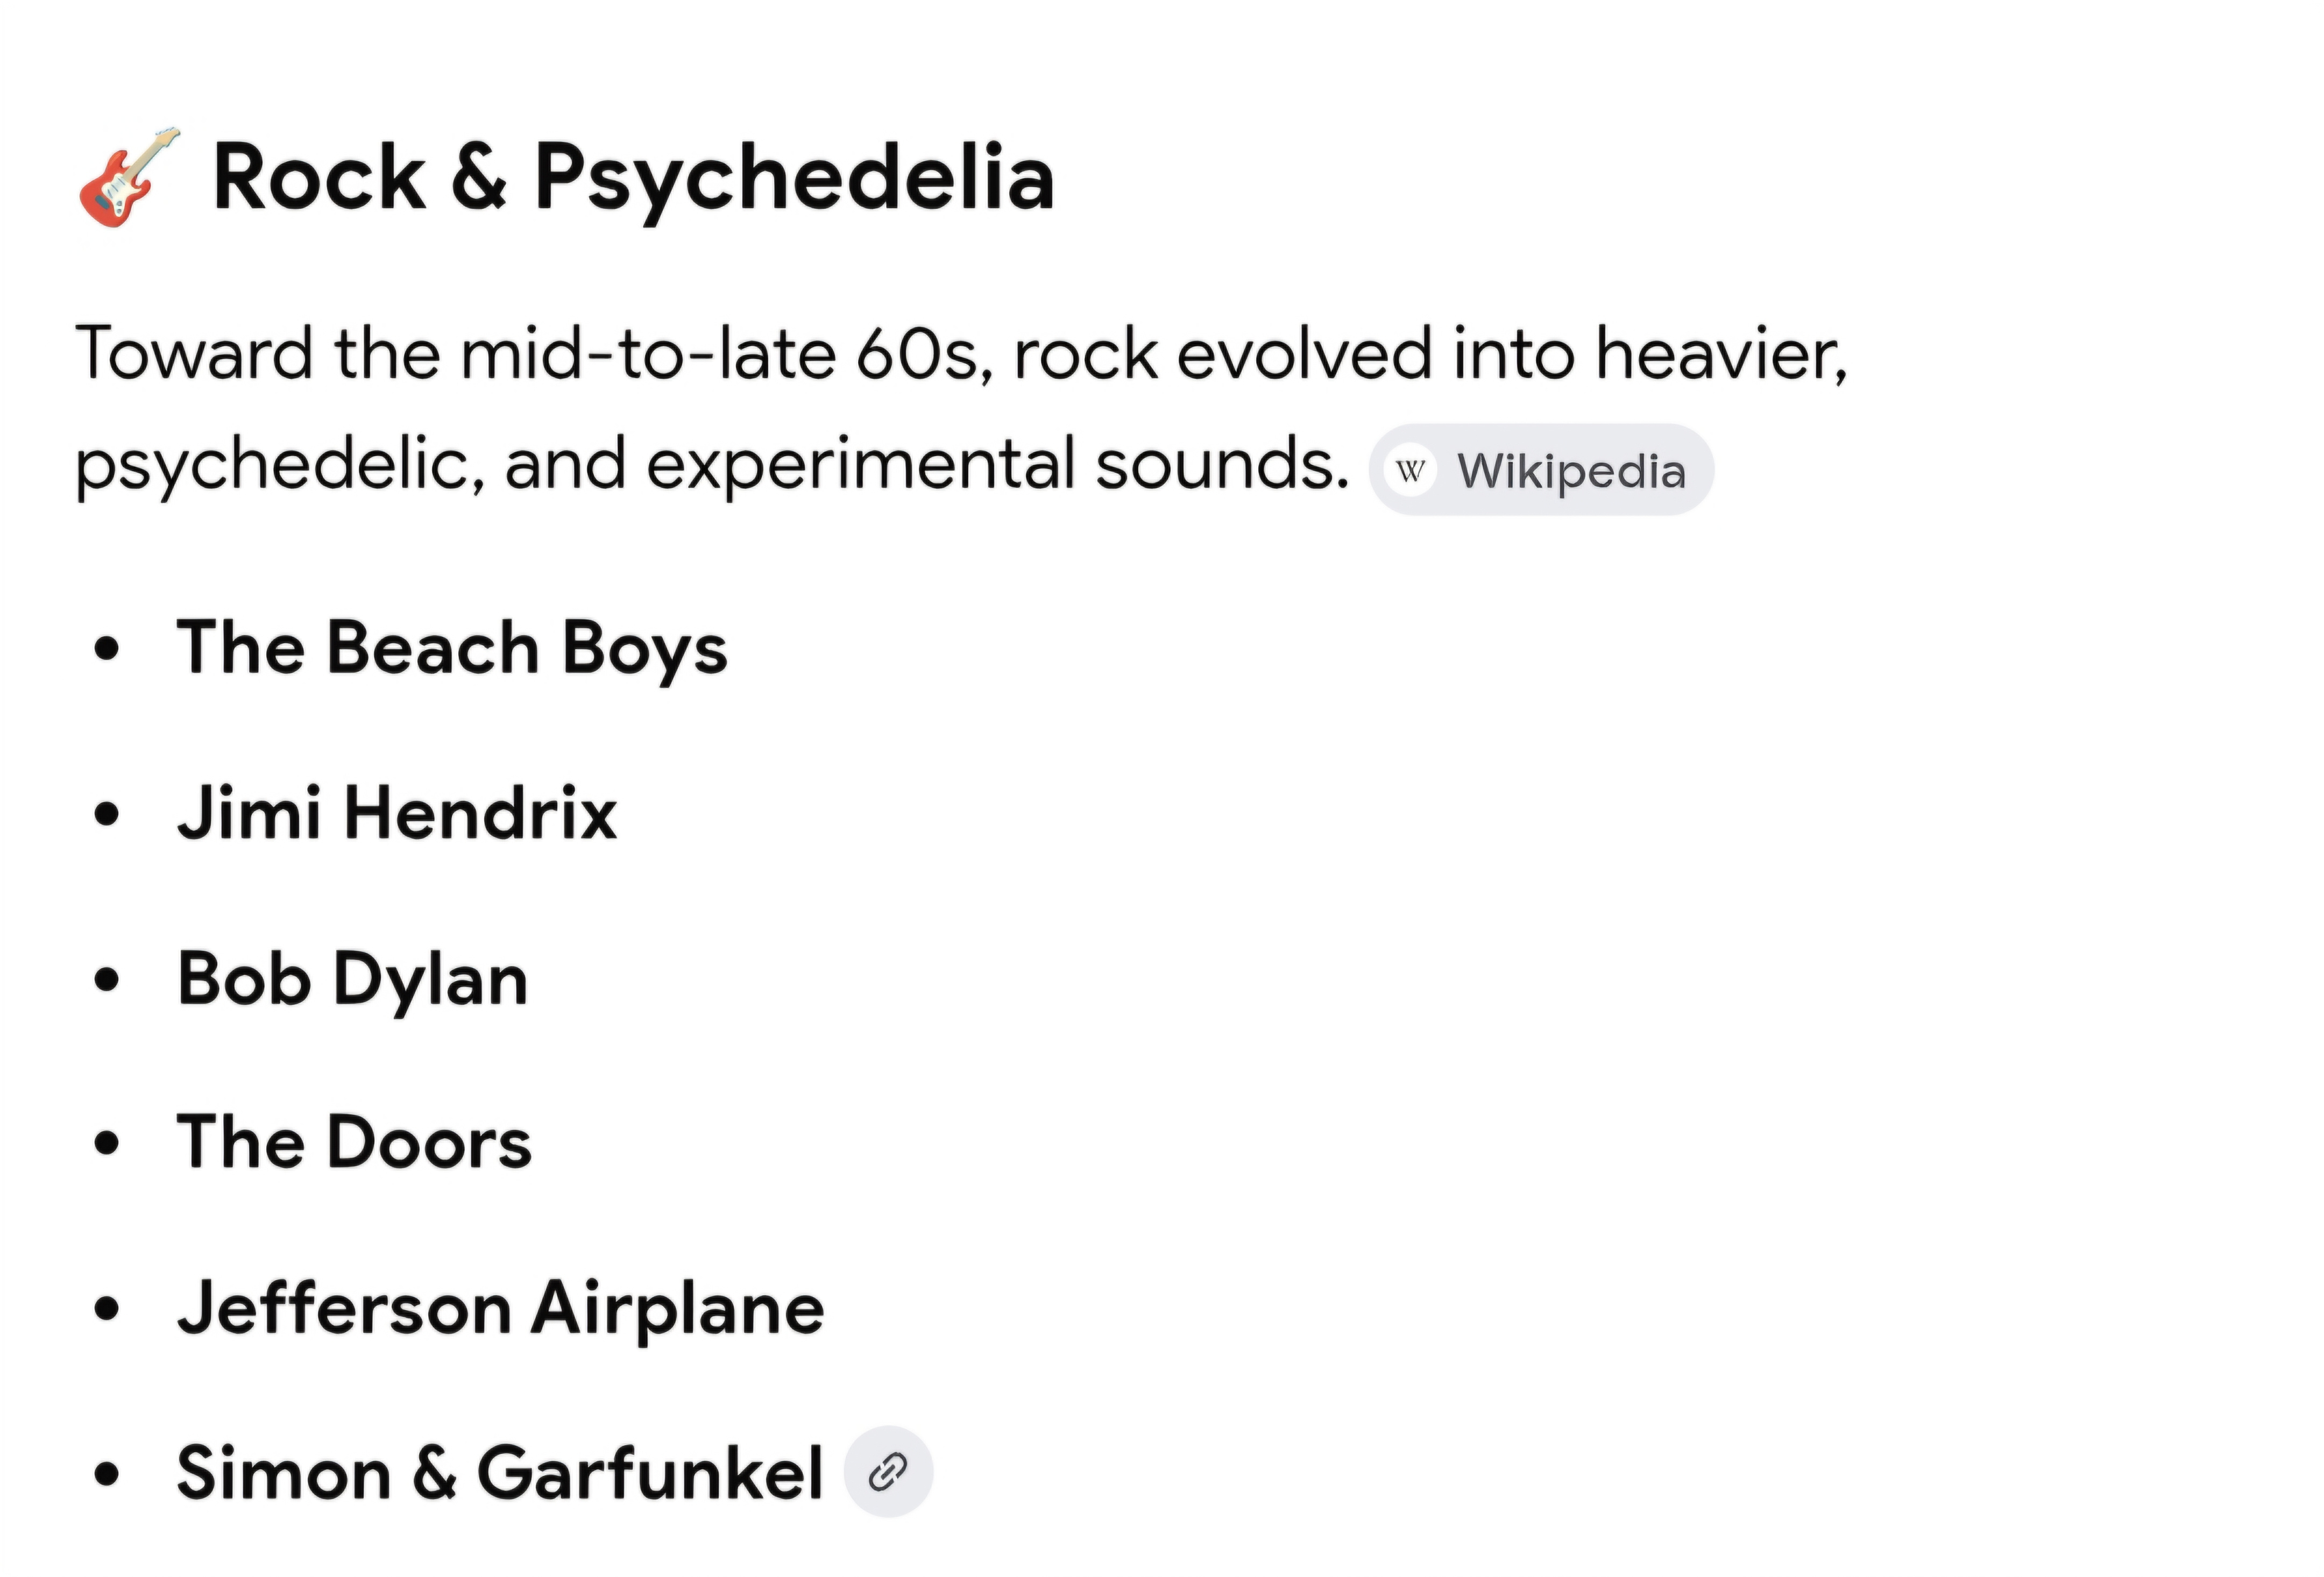Click the red electric guitar emoji

coord(130,177)
